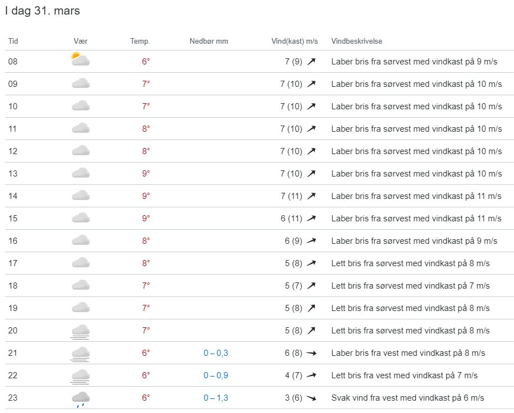The width and height of the screenshot is (514, 413).
Task: Click the 'I dag 31. mars' heading
Action: pyautogui.click(x=43, y=11)
